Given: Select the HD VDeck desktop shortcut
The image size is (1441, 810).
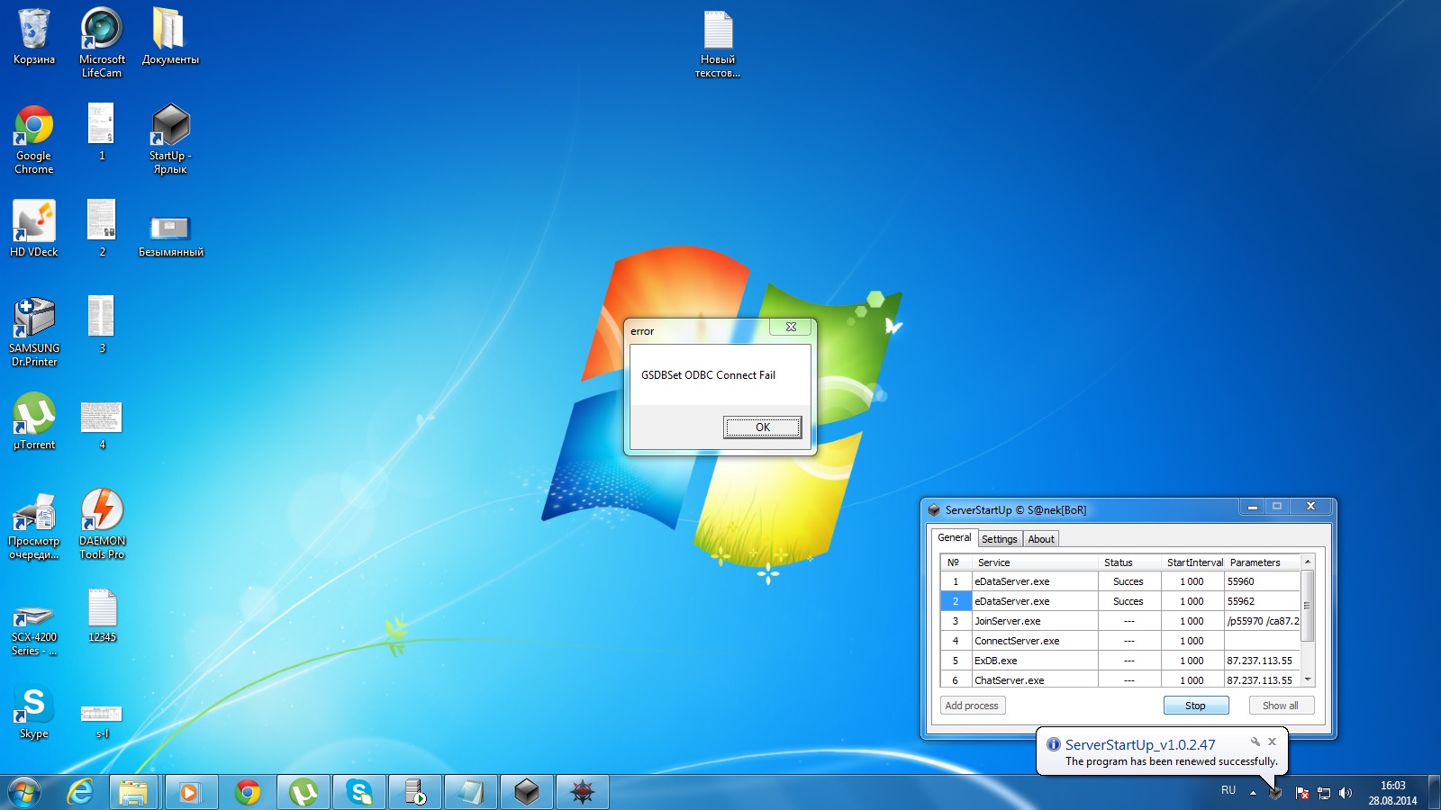Looking at the screenshot, I should tap(34, 229).
